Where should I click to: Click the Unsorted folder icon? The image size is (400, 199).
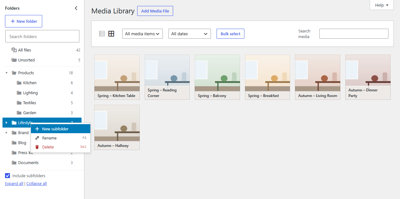[x=14, y=60]
